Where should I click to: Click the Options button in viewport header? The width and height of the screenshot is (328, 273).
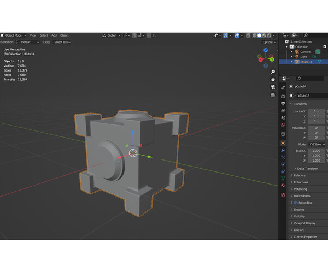point(268,42)
